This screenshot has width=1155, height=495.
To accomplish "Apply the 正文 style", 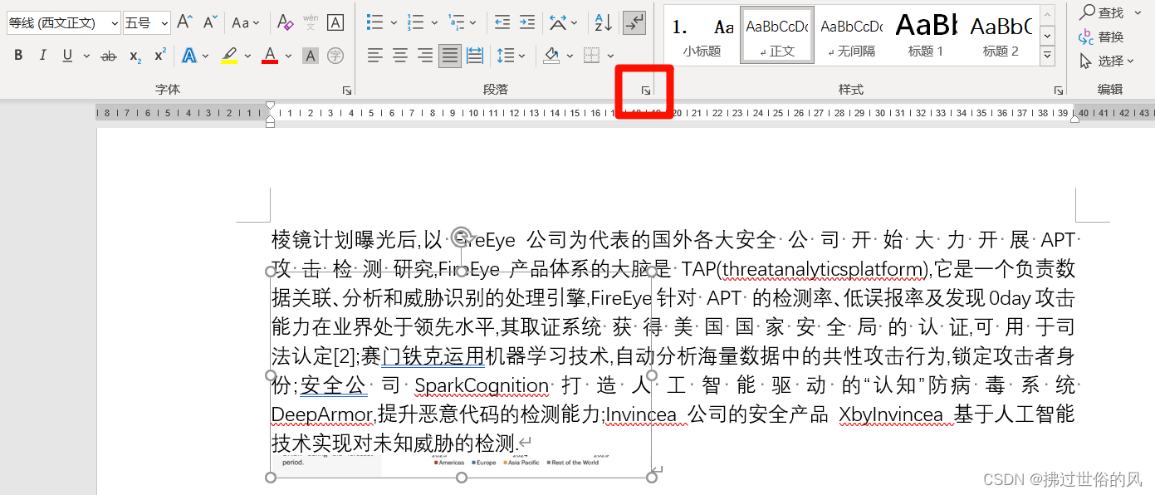I will pyautogui.click(x=776, y=35).
